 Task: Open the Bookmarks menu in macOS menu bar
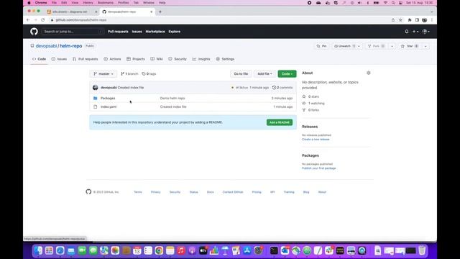(x=106, y=3)
